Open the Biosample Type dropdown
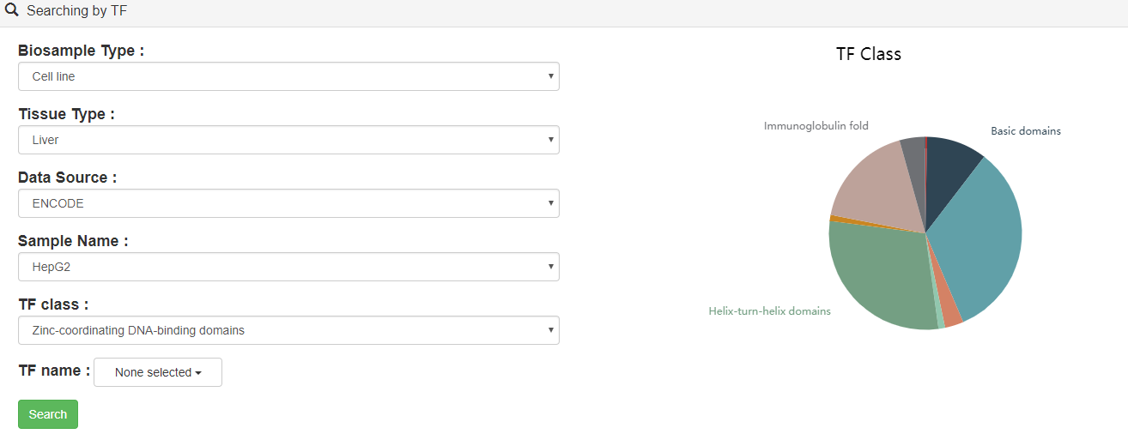 (288, 76)
